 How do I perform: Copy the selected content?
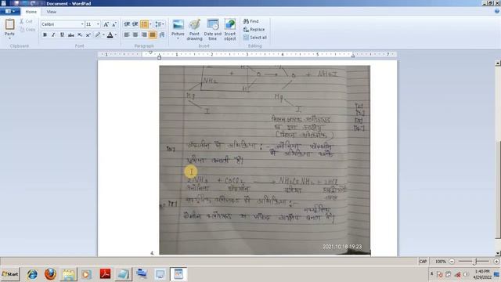pyautogui.click(x=27, y=30)
